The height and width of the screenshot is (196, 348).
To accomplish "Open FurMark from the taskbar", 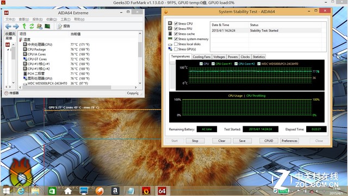I will click(x=146, y=191).
